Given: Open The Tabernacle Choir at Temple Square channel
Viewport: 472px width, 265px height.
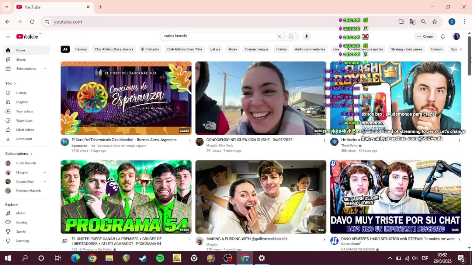Looking at the screenshot, I should [118, 146].
